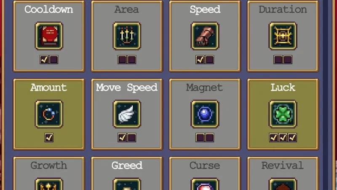This screenshot has width=337, height=190.
Task: Pick the Amount ring icon
Action: [x=49, y=114]
